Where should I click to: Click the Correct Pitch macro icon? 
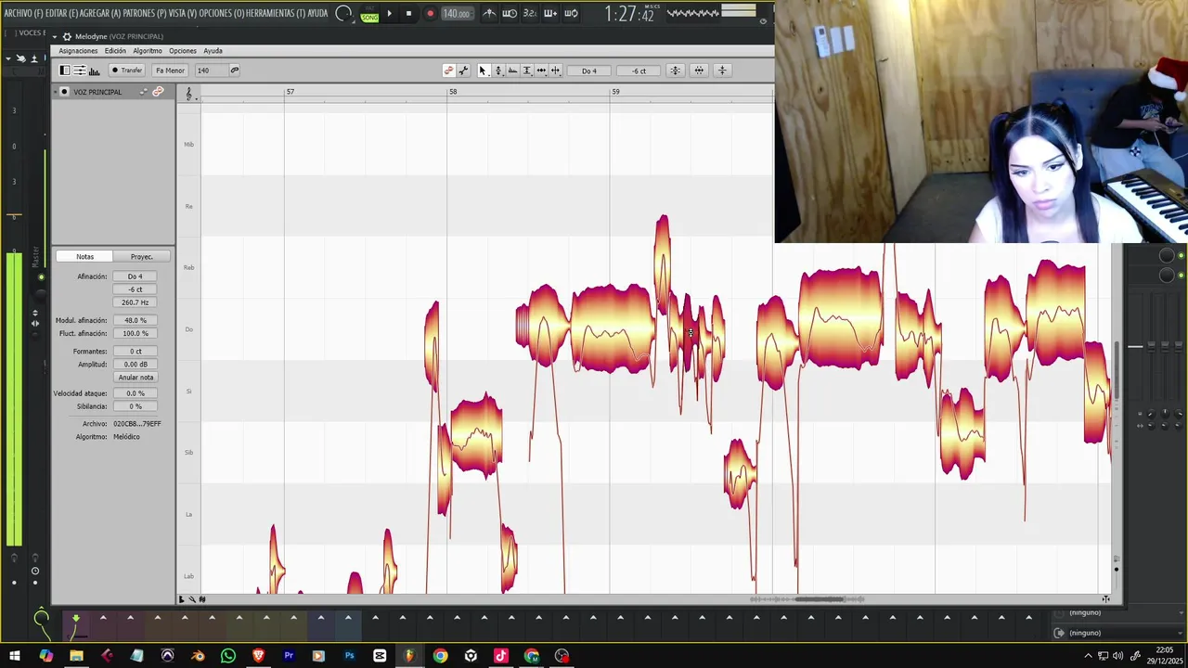tap(675, 71)
